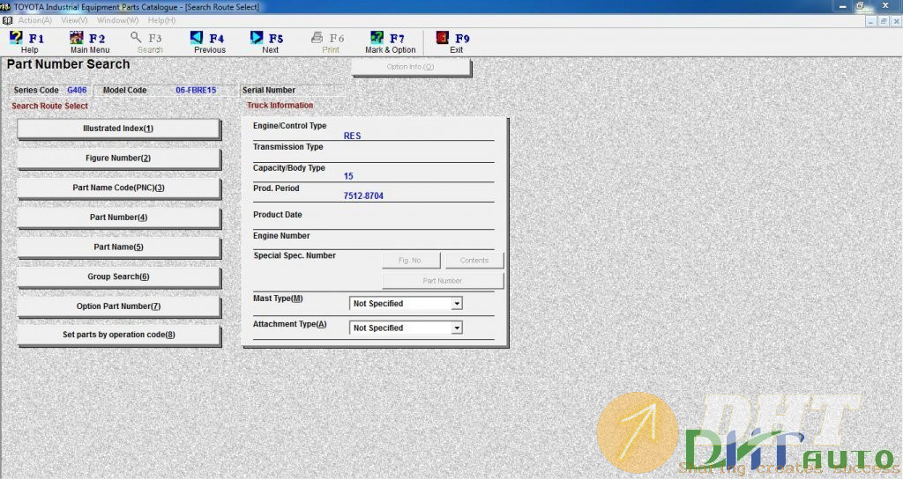Pick Part Name Code(PNC)(3) route
The width and height of the screenshot is (903, 479).
click(x=118, y=188)
